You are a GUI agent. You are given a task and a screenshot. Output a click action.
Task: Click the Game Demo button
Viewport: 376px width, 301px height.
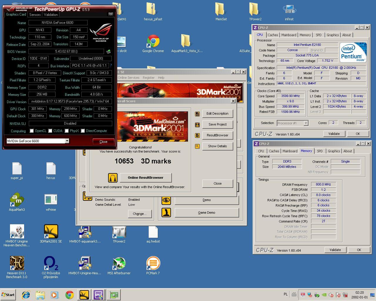tap(207, 213)
